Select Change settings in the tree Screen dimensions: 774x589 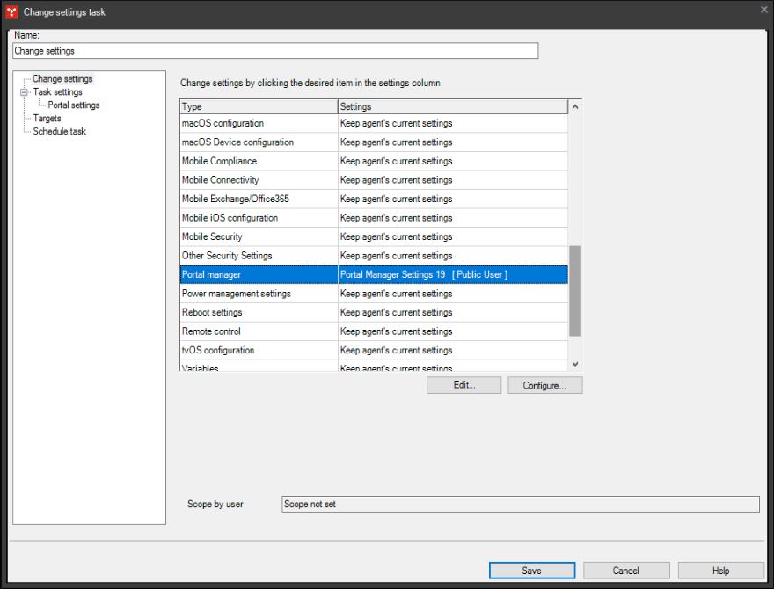pyautogui.click(x=62, y=79)
